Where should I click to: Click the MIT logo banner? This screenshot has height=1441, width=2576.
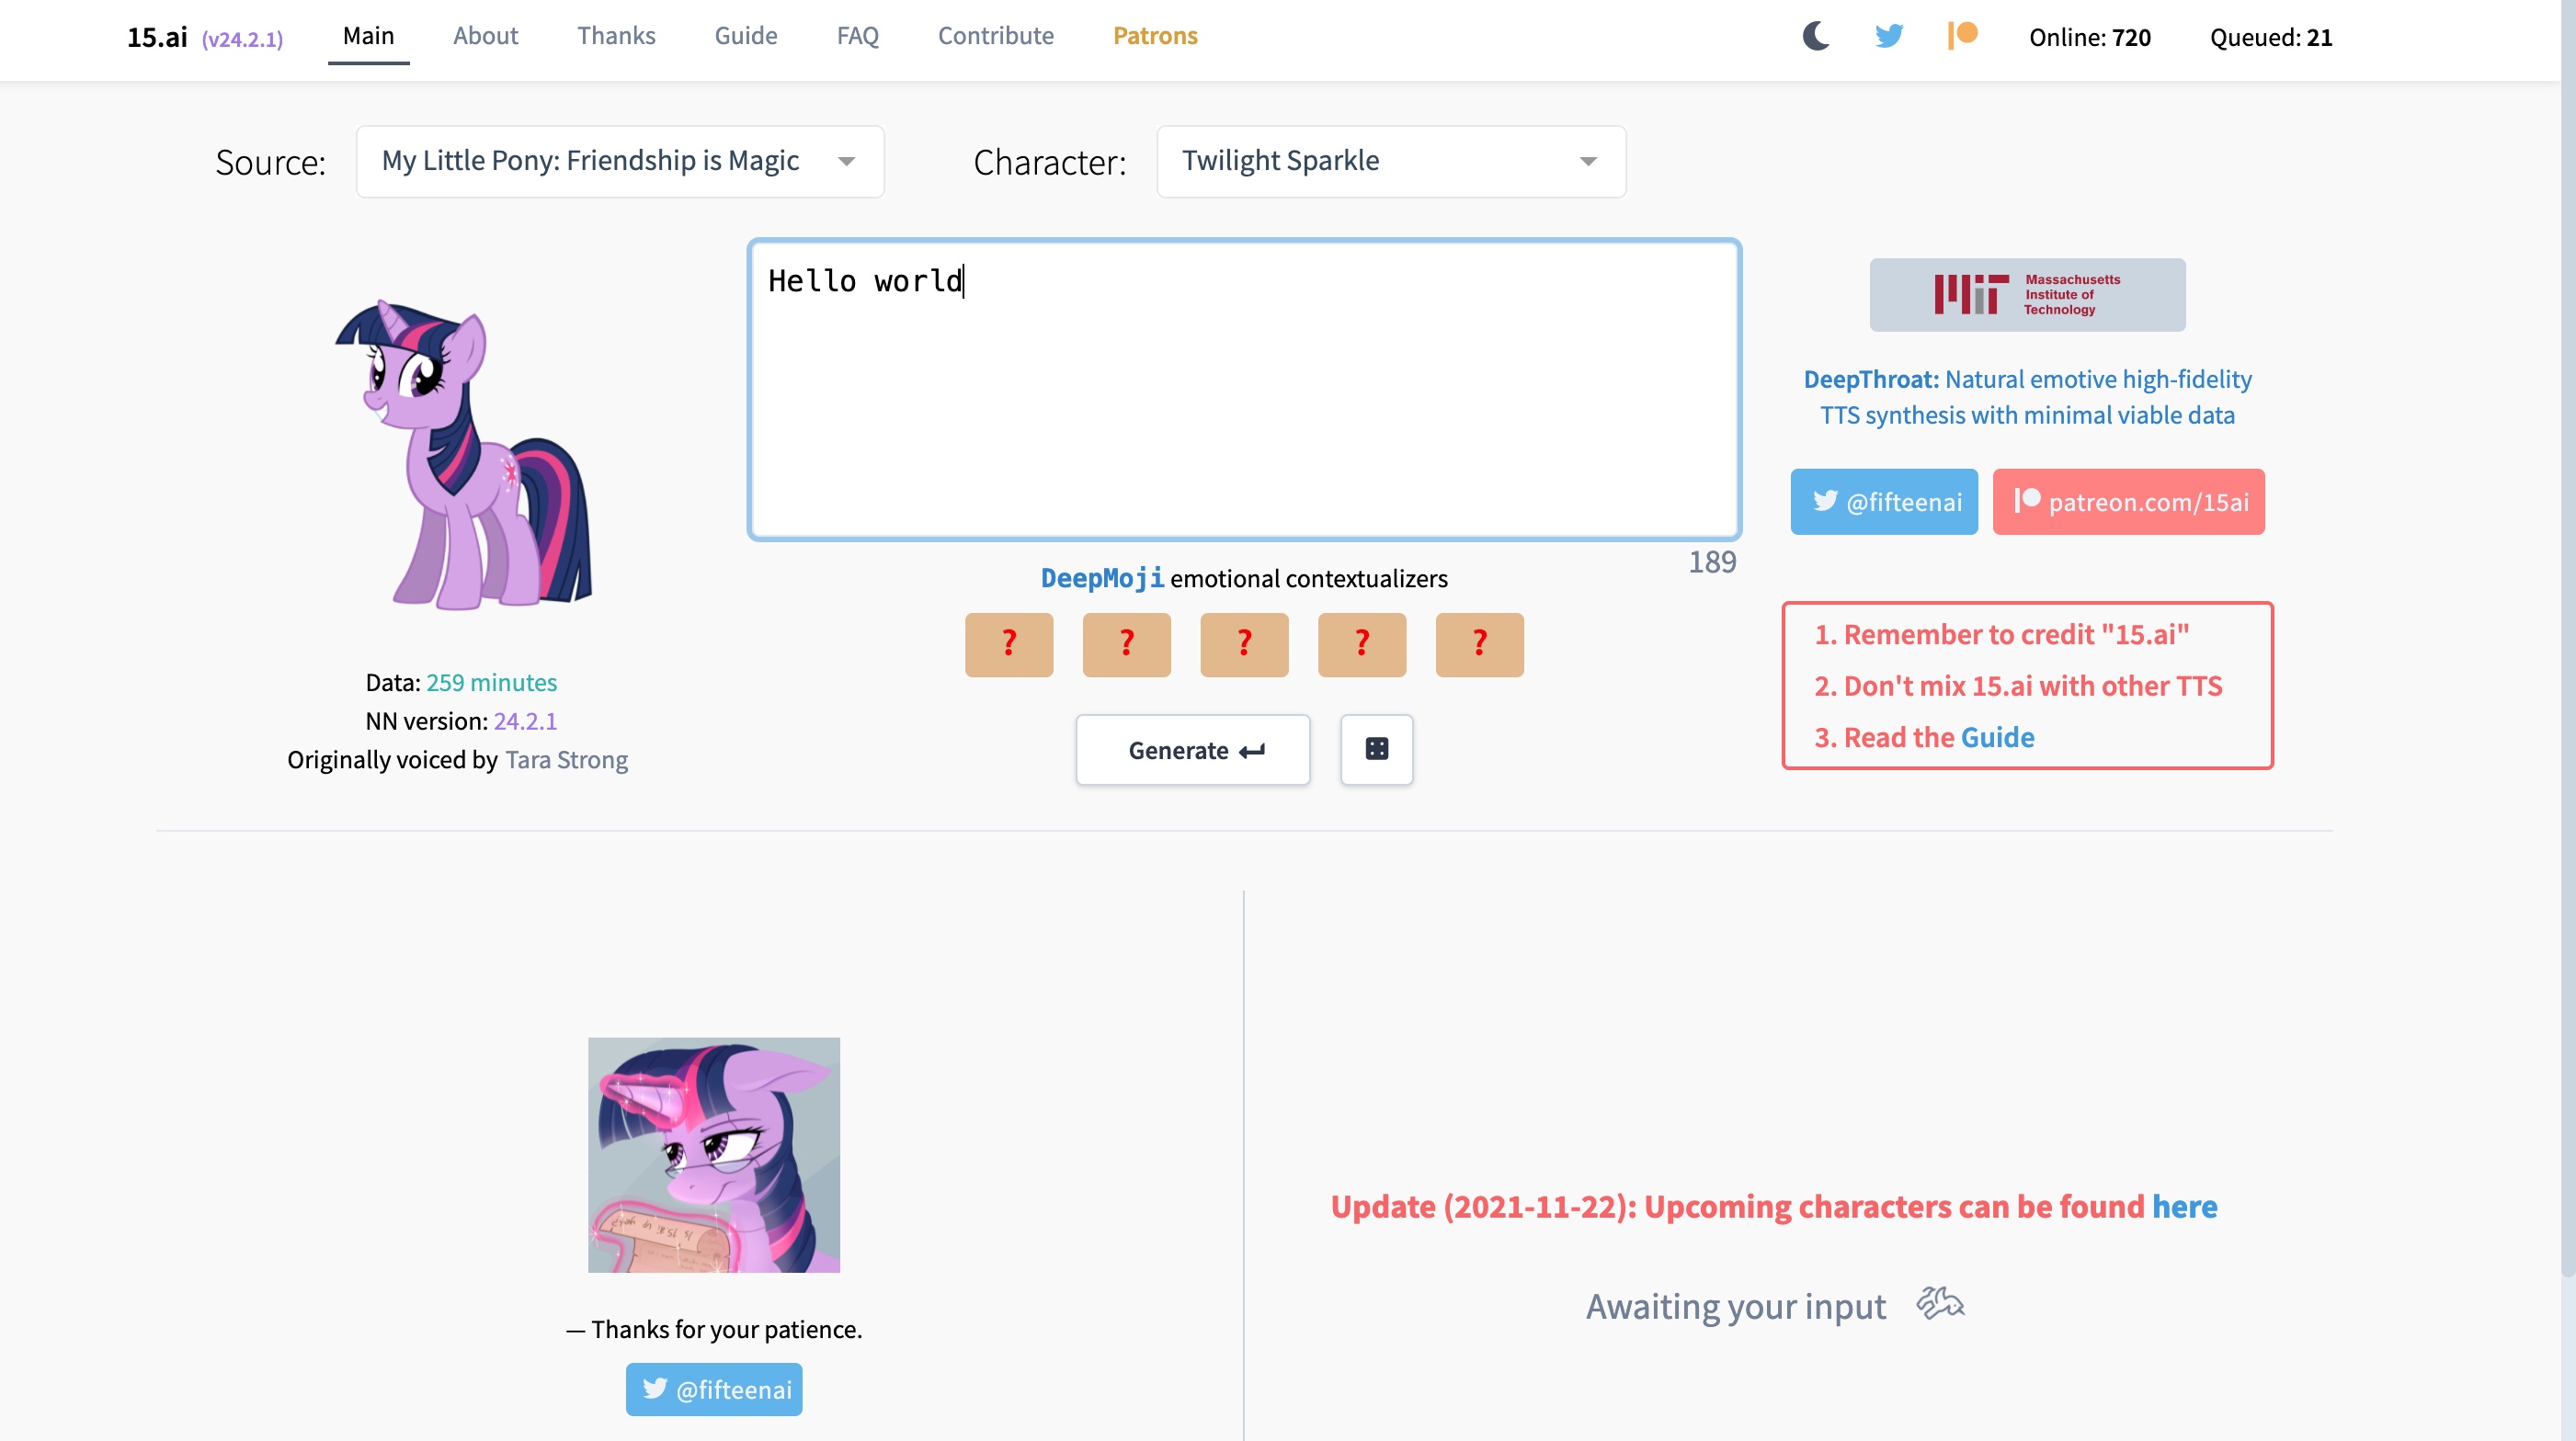click(2027, 295)
